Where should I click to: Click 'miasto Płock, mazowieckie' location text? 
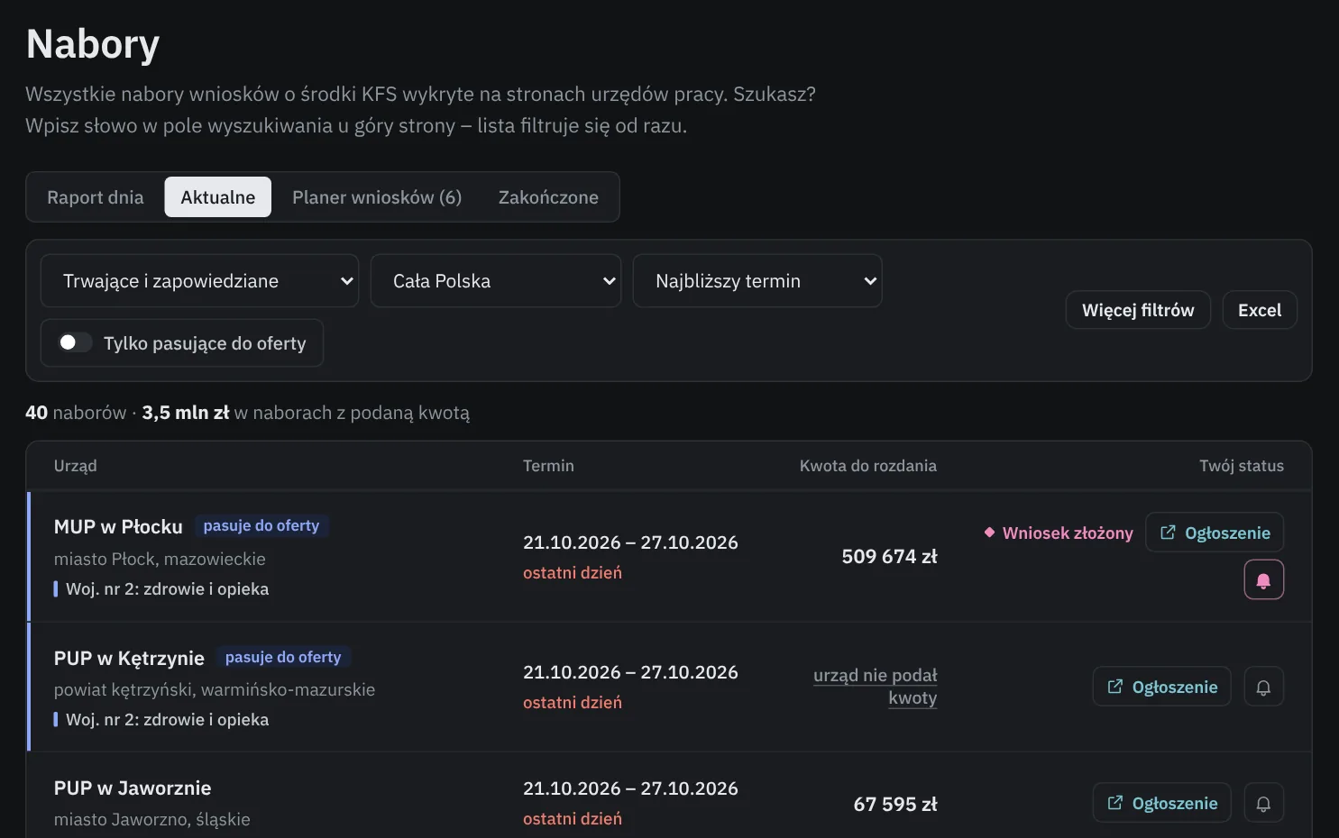point(160,559)
